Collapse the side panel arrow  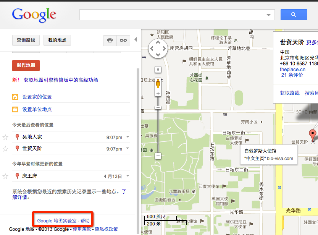[136, 39]
